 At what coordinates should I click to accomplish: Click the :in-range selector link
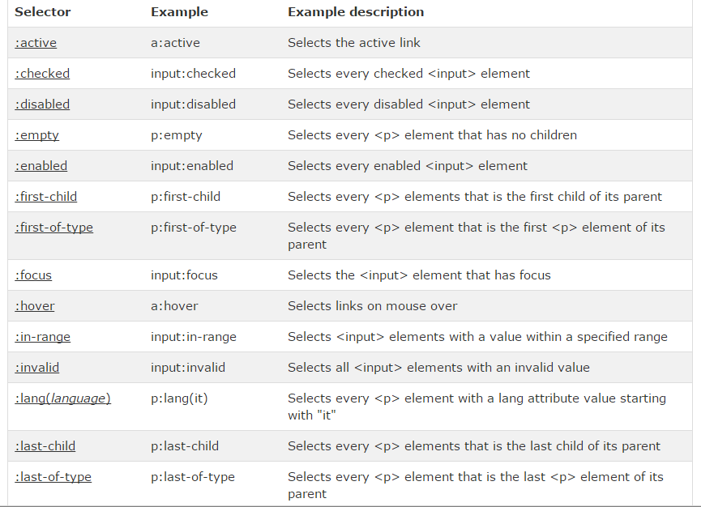(x=42, y=337)
